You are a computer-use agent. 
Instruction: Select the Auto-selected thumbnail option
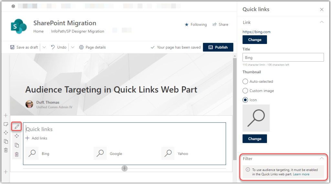(245, 81)
